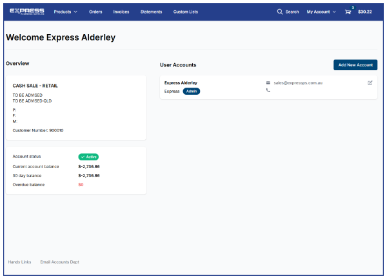Screen dimensions: 387x279
Task: Edit the Express Alderley user account
Action: 370,83
